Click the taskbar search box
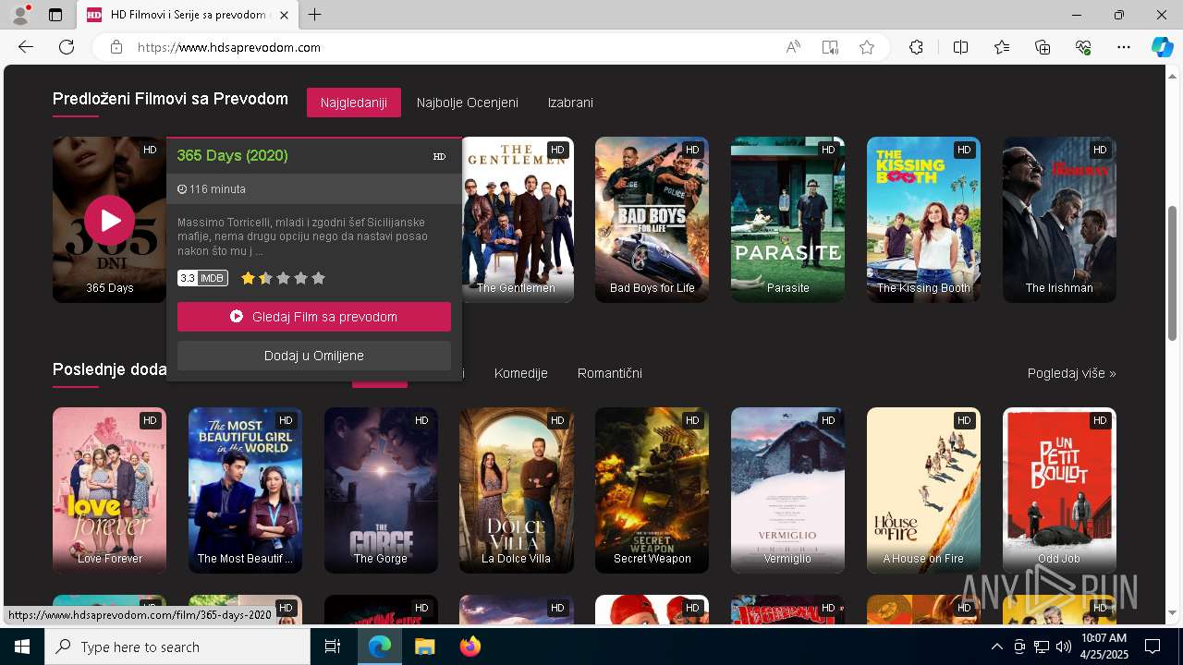Viewport: 1183px width, 665px height. [x=177, y=647]
